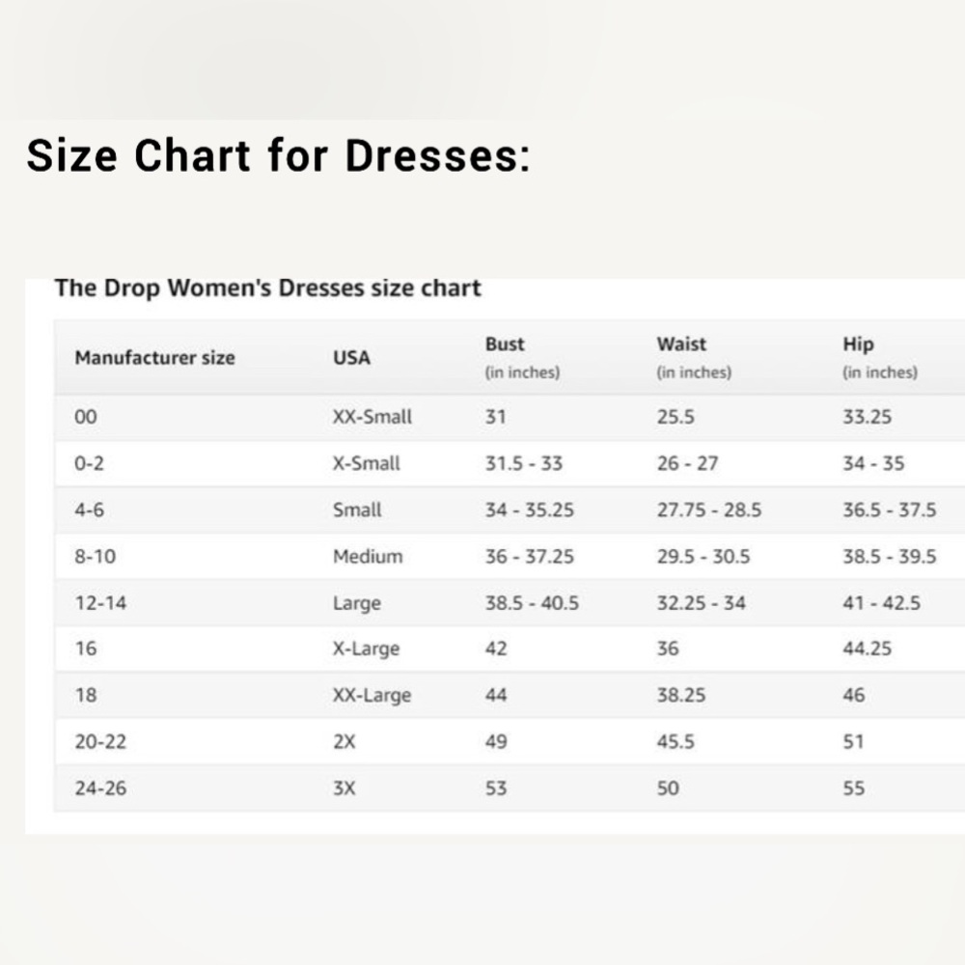Image resolution: width=965 pixels, height=965 pixels.
Task: Click the '2X' size cell
Action: [x=345, y=741]
